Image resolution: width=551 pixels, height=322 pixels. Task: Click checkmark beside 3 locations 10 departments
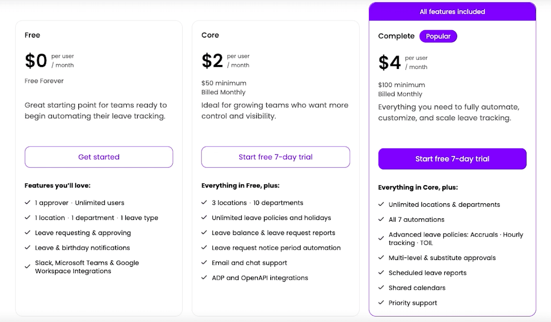point(204,203)
